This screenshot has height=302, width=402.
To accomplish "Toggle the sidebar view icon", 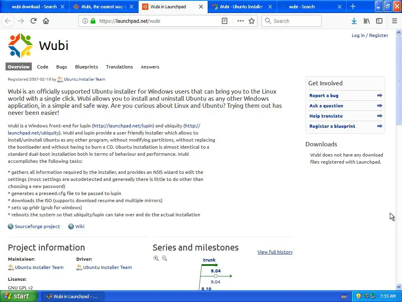I will tap(379, 21).
